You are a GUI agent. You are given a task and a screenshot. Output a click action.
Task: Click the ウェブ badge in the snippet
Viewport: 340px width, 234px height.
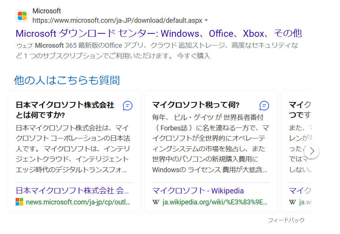[25, 46]
